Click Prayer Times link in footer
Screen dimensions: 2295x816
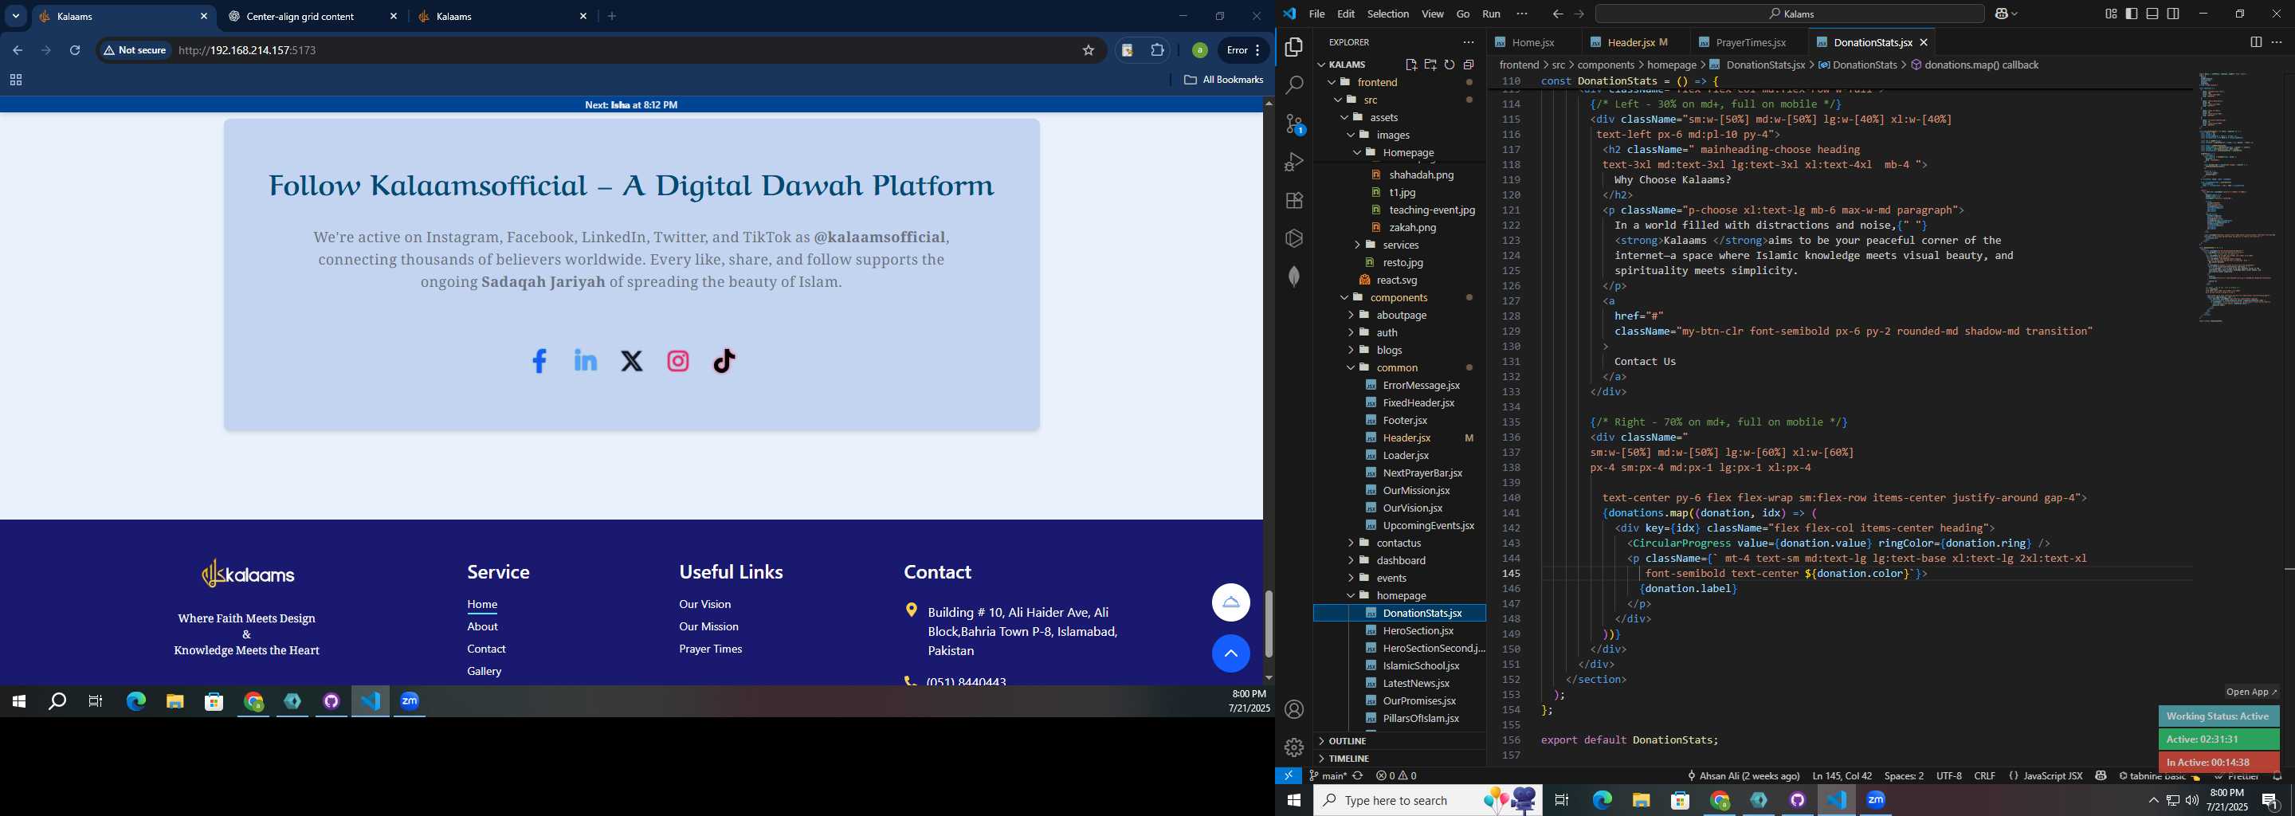coord(710,649)
